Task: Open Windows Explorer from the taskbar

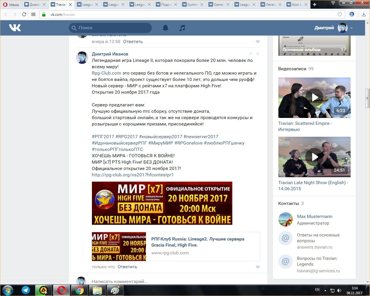Action: pyautogui.click(x=97, y=290)
